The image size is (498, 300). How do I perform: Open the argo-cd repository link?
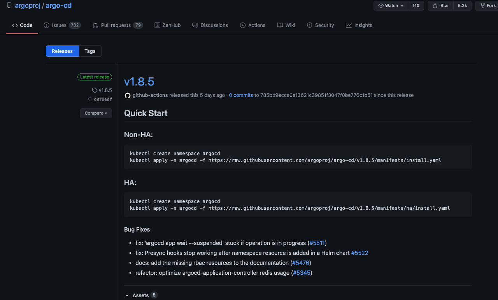click(x=58, y=5)
